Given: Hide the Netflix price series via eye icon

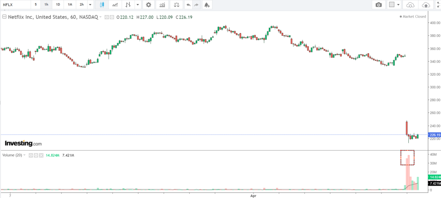Looking at the screenshot, I should point(107,17).
